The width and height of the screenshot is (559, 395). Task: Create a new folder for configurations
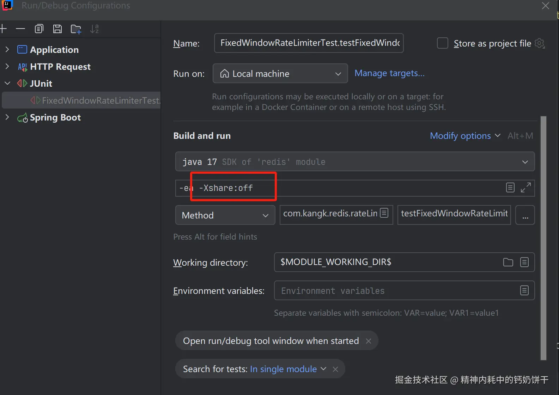[76, 29]
